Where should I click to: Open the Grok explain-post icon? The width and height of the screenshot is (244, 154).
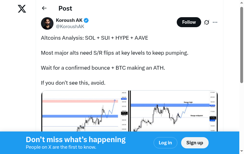coord(206,22)
